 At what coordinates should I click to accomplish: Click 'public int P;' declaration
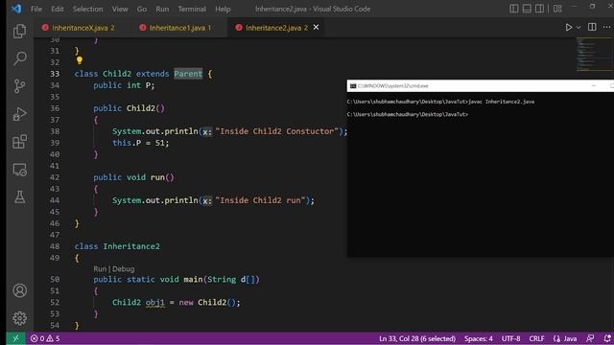(x=124, y=85)
